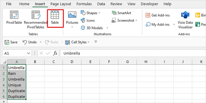
Task: Select cell A4 containing Unique
Action: (x=16, y=85)
